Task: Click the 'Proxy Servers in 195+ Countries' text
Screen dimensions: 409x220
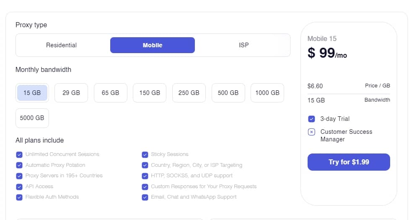Action: (64, 176)
